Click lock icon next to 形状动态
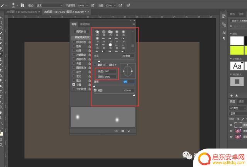The height and width of the screenshot is (167, 247). coord(90,42)
